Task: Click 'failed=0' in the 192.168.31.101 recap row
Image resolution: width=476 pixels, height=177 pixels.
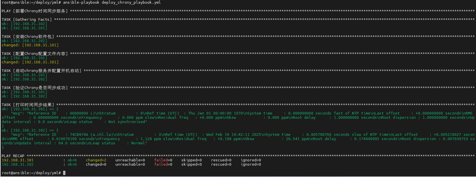Action: [x=163, y=160]
